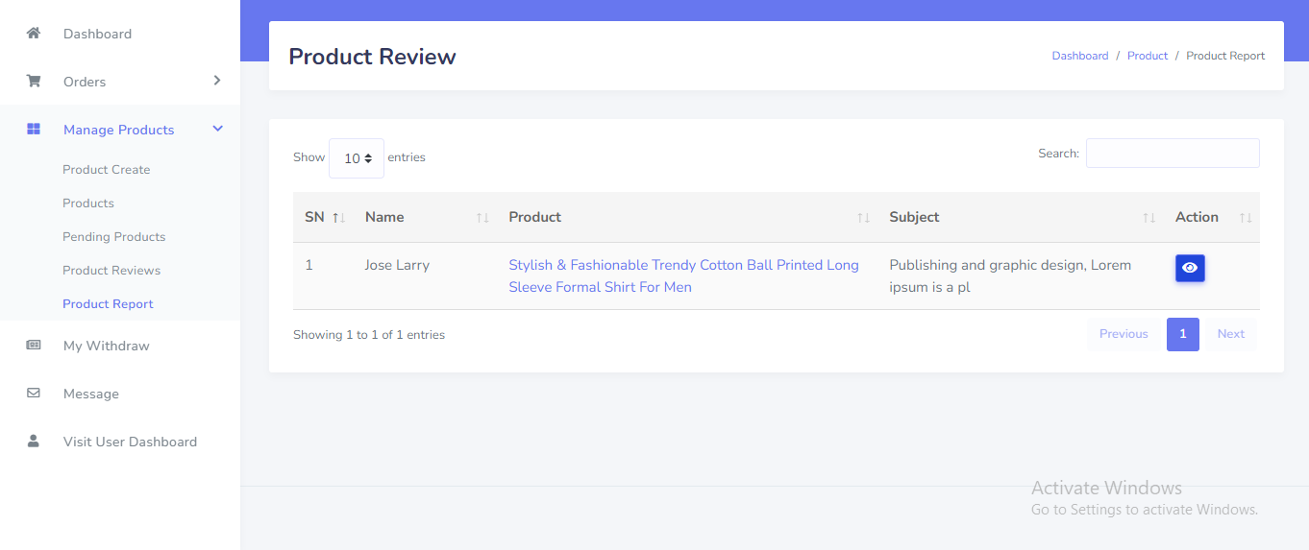The image size is (1309, 550).
Task: Go to Pending Products menu item
Action: click(x=113, y=237)
